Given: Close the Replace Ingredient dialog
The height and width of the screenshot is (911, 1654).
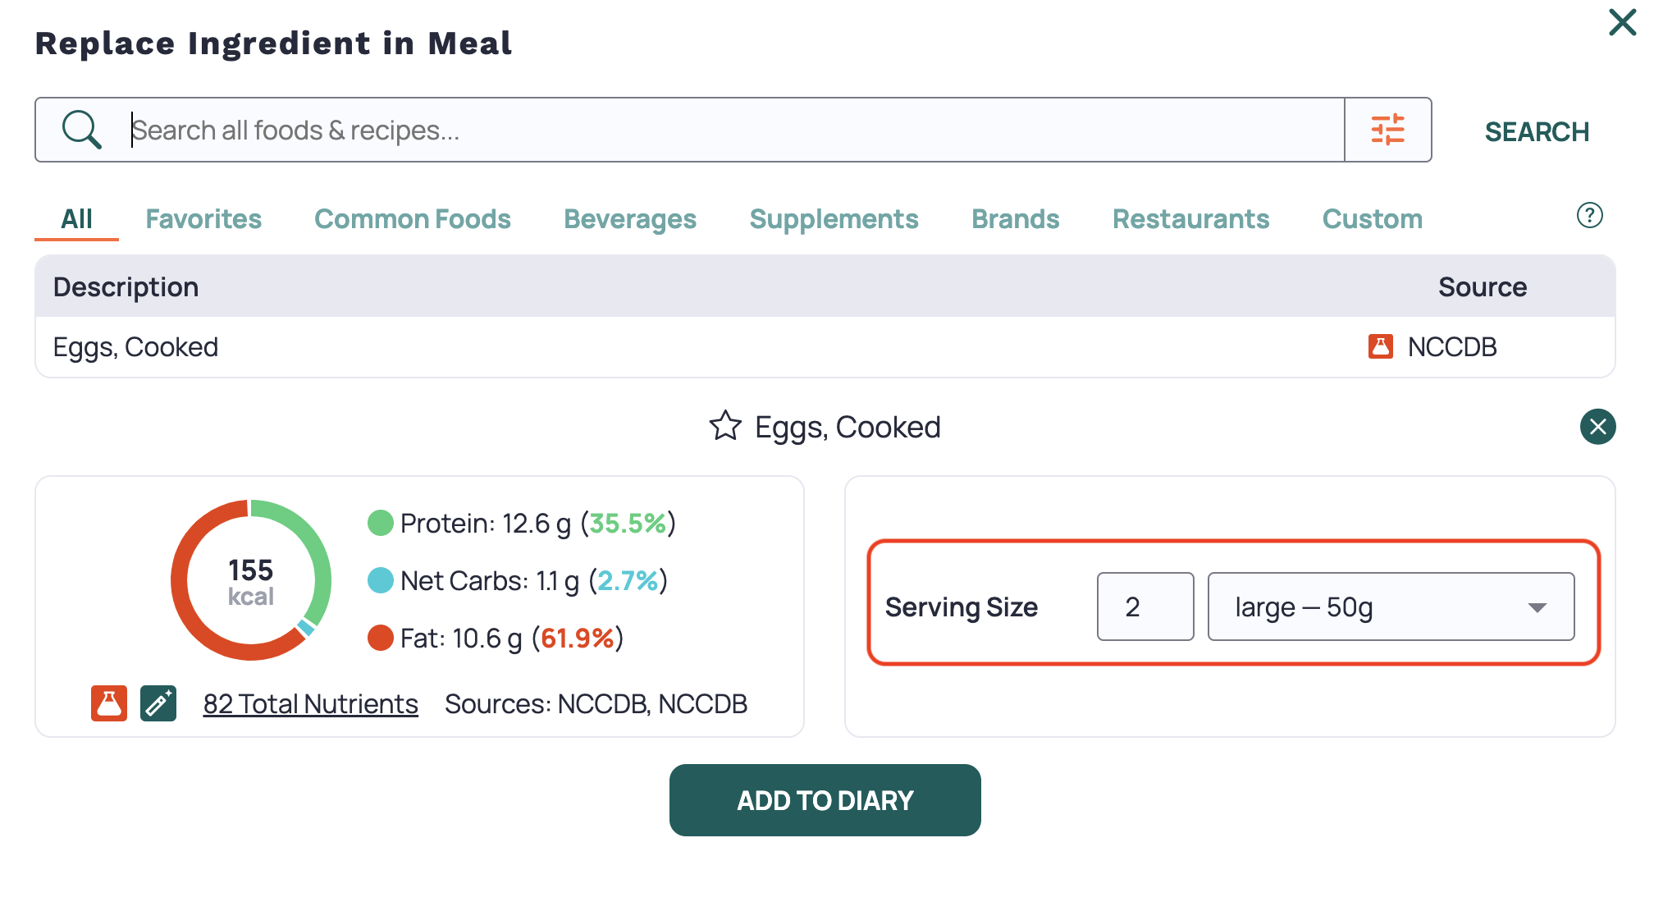Looking at the screenshot, I should click(x=1622, y=22).
